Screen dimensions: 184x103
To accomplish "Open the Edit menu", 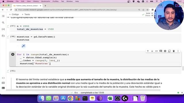I will click(23, 1).
